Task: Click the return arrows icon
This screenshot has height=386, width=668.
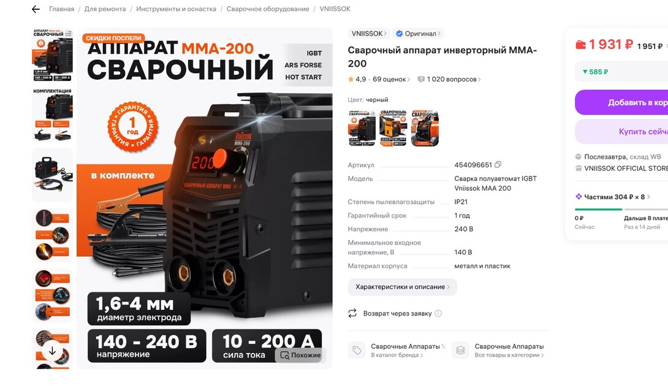Action: coord(352,313)
